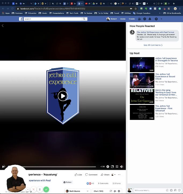This screenshot has width=183, height=194.
Task: Click the camera icon in address bar
Action: coord(131,9)
